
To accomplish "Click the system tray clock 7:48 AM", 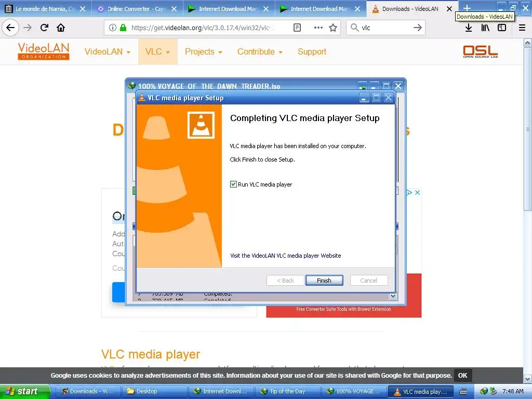I will (x=513, y=392).
